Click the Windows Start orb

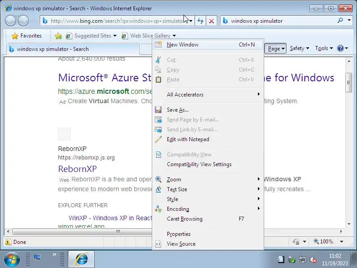[x=12, y=259]
